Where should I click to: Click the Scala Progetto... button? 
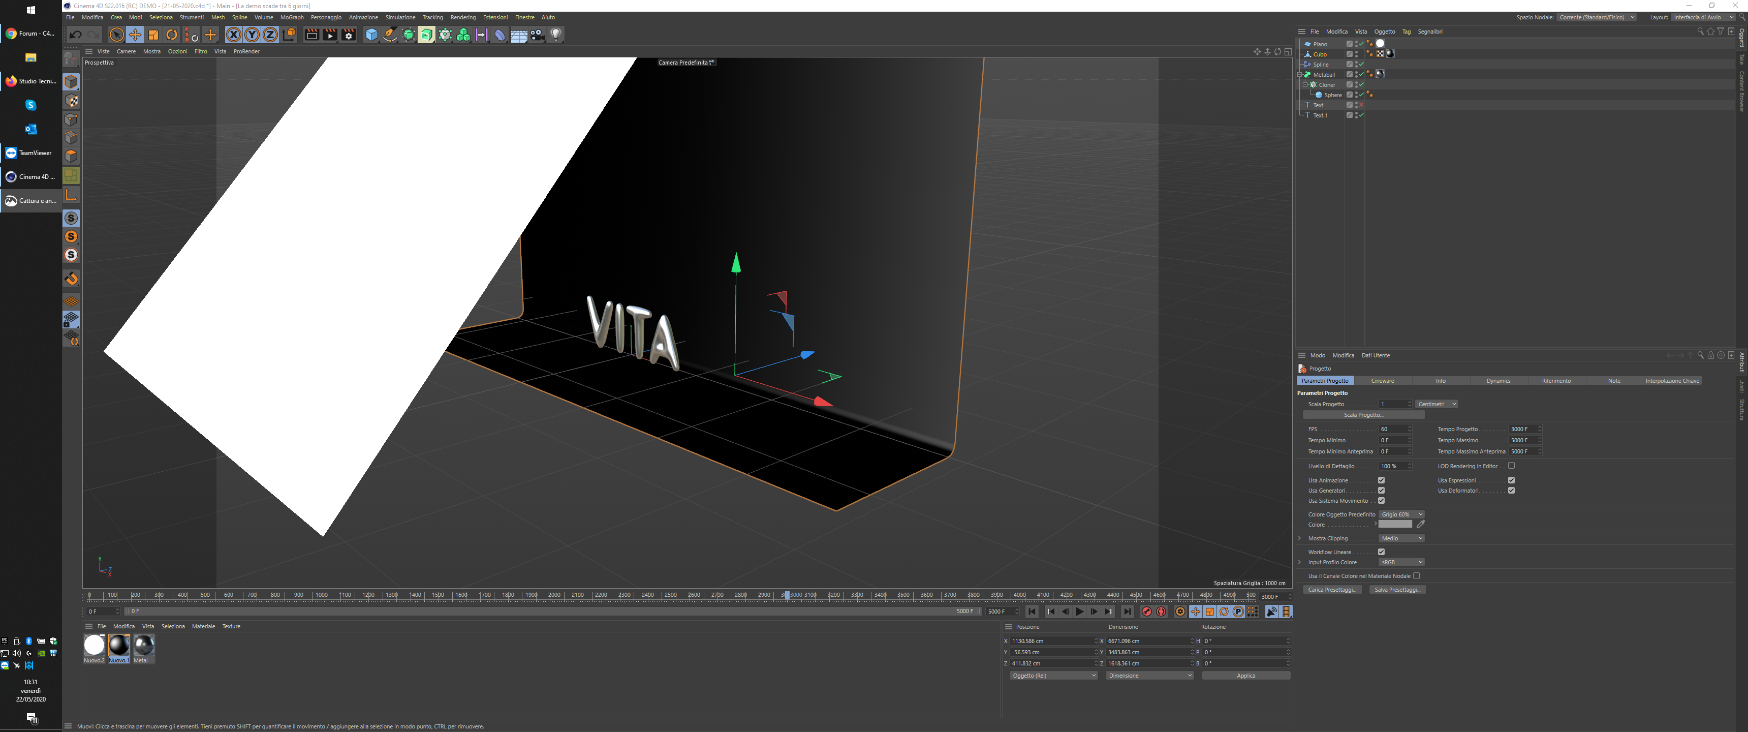click(1363, 415)
